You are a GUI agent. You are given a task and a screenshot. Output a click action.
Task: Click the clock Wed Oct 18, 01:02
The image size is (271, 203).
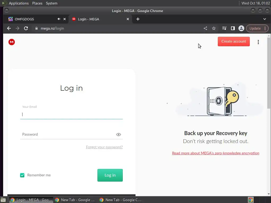coord(256,3)
